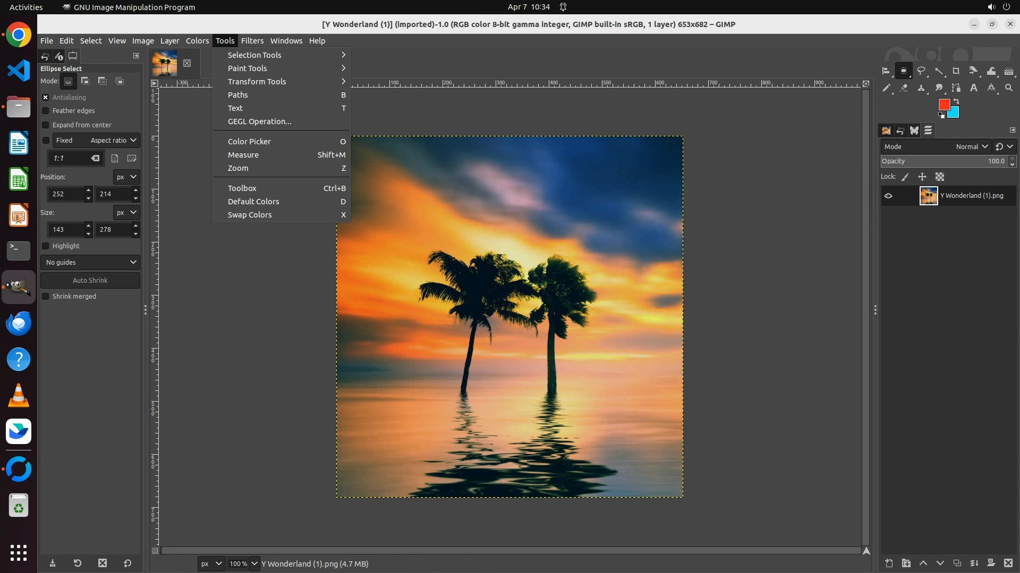Viewport: 1020px width, 573px height.
Task: Select the Clone stamp tool
Action: click(x=921, y=88)
